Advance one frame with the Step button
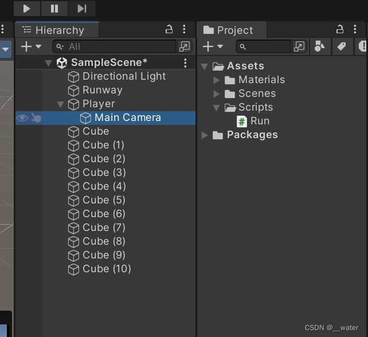368x337 pixels. point(82,9)
